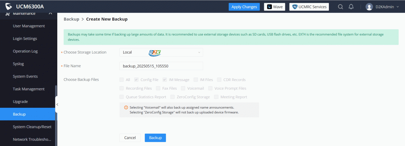Click the Create New Backup breadcrumb text
The image size is (405, 146).
point(107,19)
